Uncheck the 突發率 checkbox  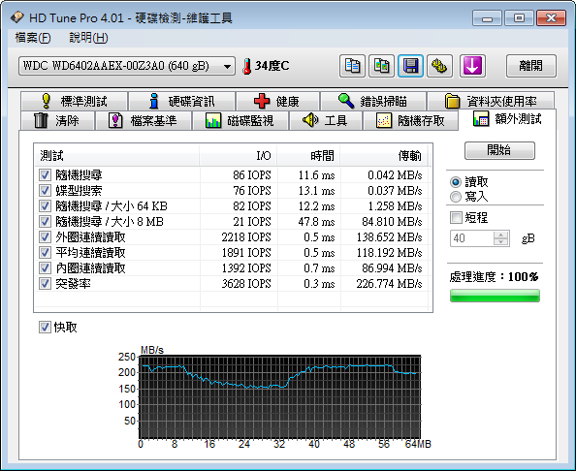[x=45, y=283]
